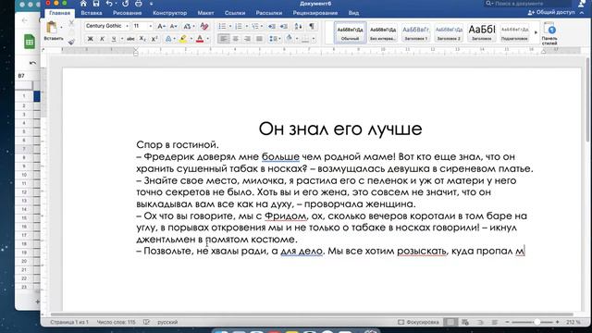Click русский language in status bar

pos(167,322)
